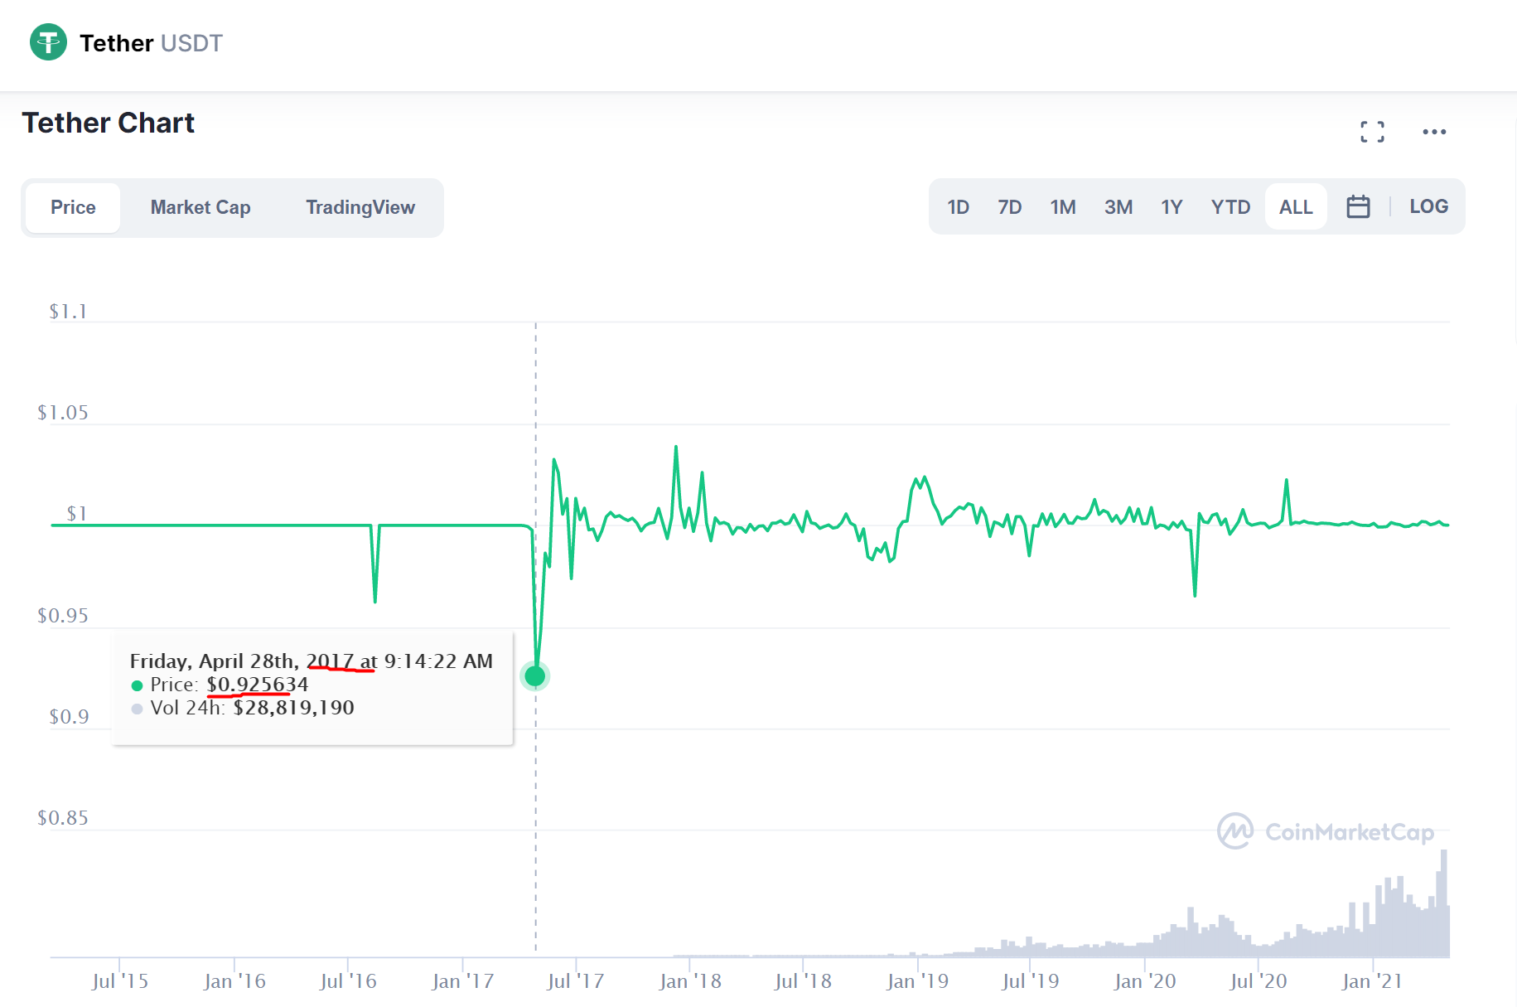Click the $0.9 y-axis label
Image resolution: width=1517 pixels, height=1007 pixels.
pyautogui.click(x=69, y=717)
